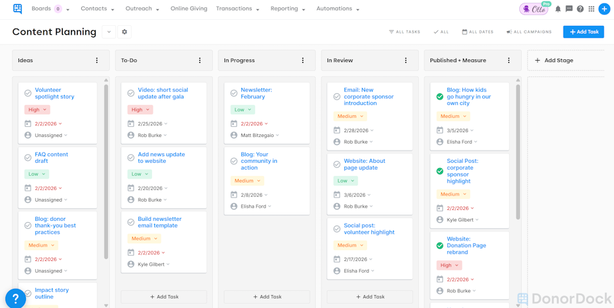Click the megaphone All Campaigns filter

coord(529,32)
